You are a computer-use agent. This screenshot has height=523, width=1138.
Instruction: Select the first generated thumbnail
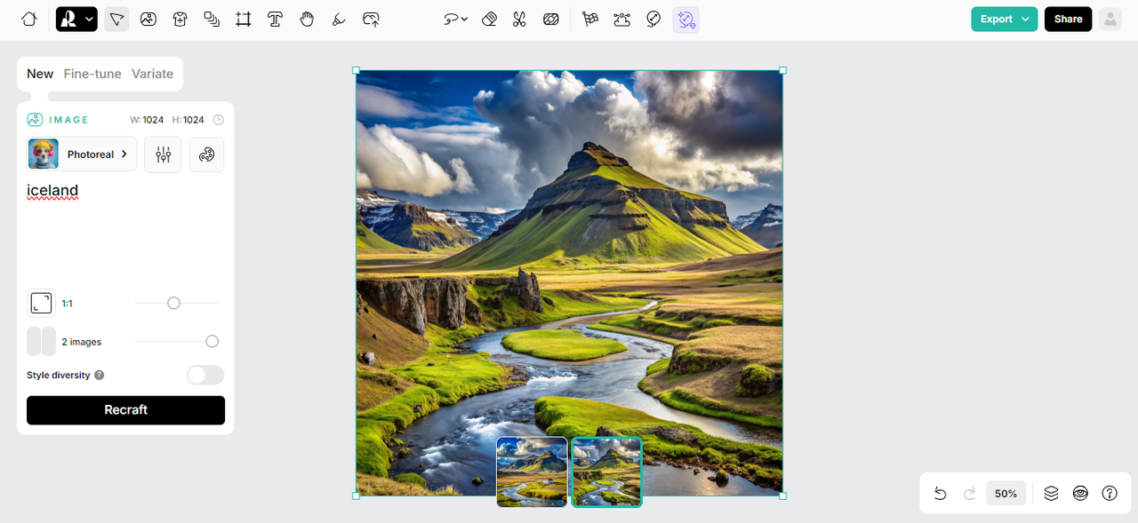(x=532, y=471)
